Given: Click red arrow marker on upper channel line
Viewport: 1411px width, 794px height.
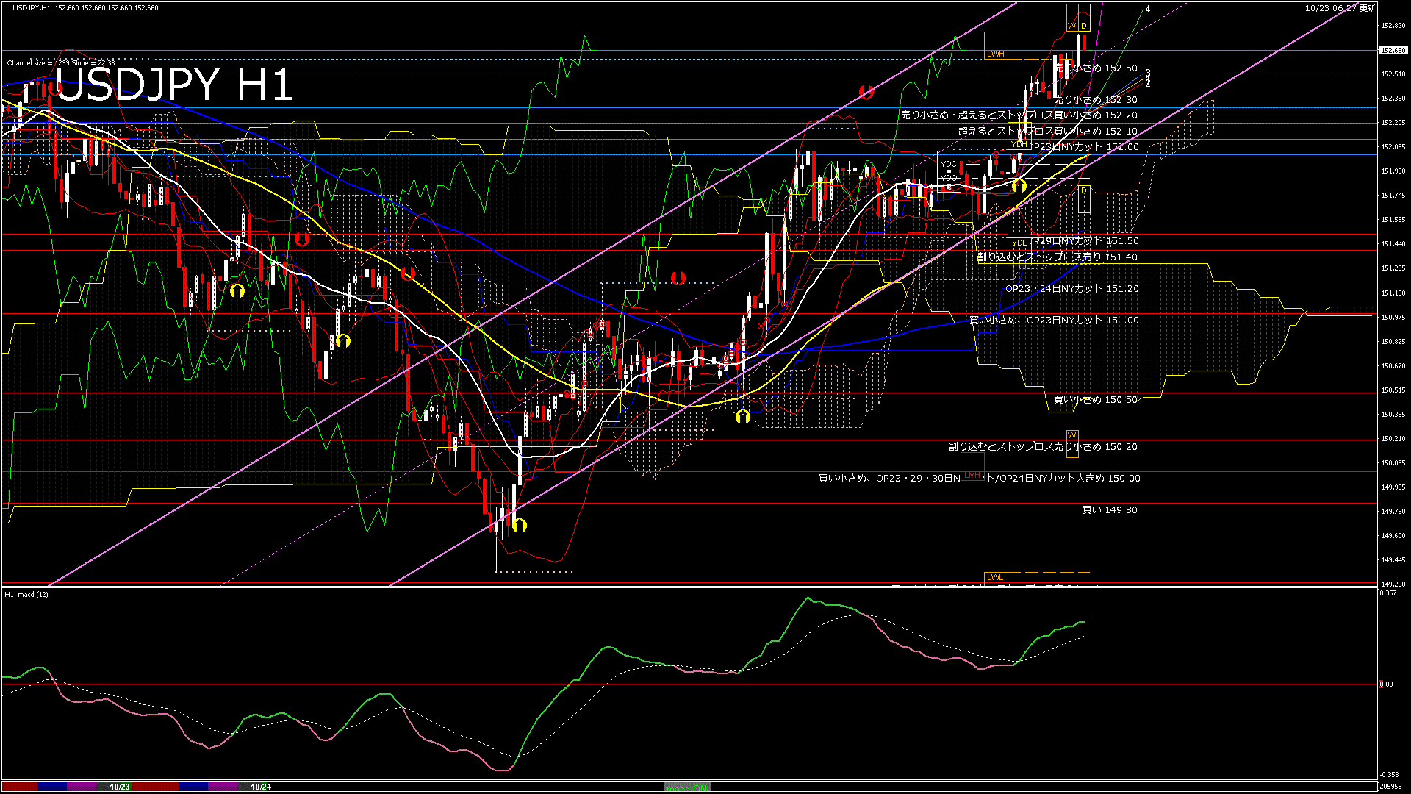Looking at the screenshot, I should (x=866, y=92).
